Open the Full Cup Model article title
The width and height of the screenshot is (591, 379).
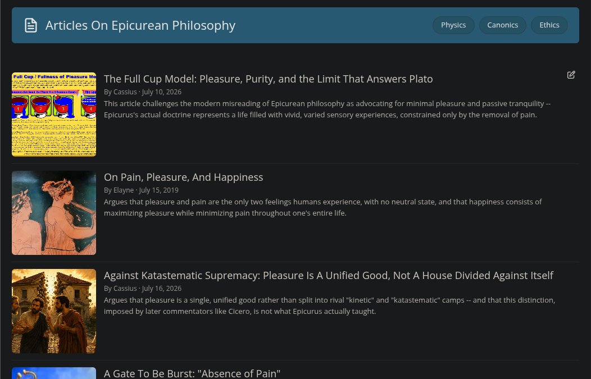(x=268, y=79)
